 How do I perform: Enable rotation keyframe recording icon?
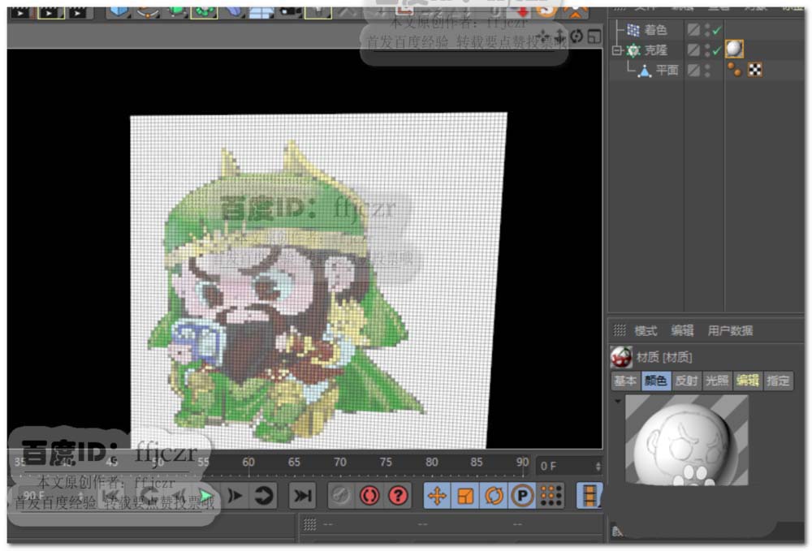coord(493,495)
